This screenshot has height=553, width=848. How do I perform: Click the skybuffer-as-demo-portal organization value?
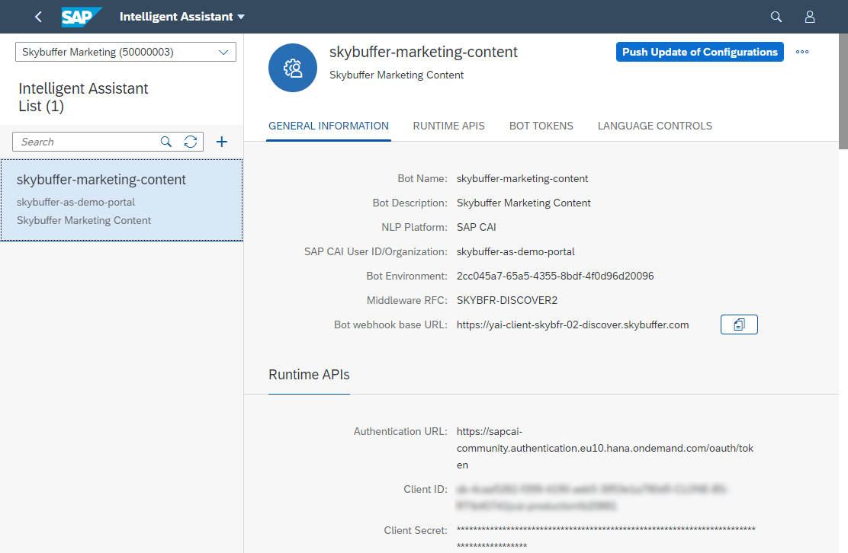[x=516, y=251]
